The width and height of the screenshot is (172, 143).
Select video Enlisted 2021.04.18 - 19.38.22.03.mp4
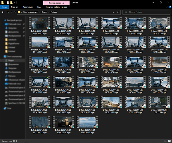pos(87,65)
